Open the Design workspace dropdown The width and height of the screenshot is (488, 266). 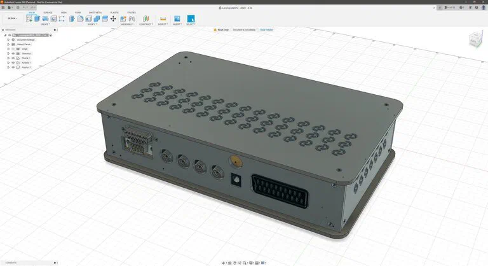13,18
